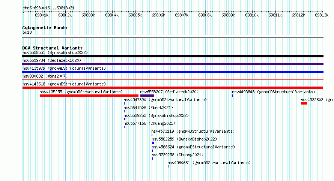This screenshot has width=334, height=181.
Task: Select the 6q13 cytogenetic band label
Action: [27, 32]
